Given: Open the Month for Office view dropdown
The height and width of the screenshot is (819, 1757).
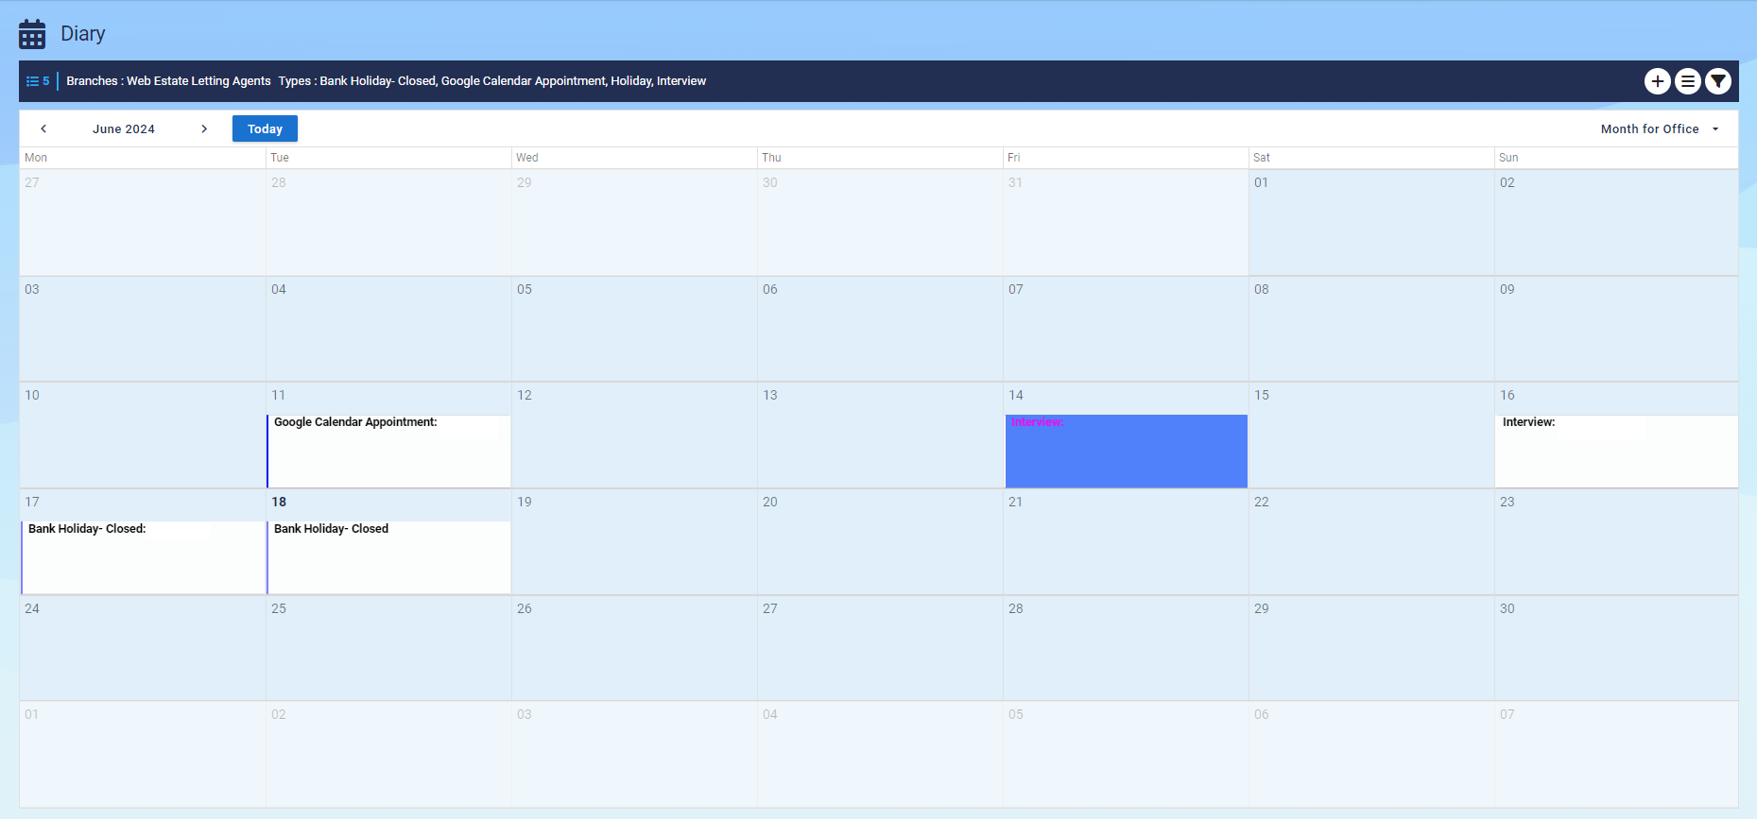Looking at the screenshot, I should [x=1660, y=128].
